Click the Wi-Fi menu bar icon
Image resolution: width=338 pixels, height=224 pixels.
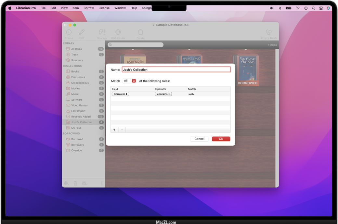(x=298, y=8)
